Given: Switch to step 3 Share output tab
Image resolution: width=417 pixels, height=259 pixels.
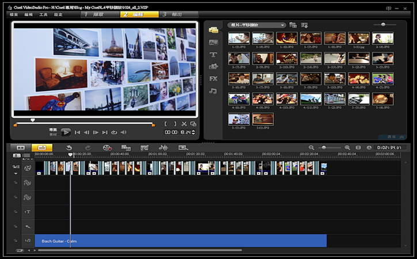Looking at the screenshot, I should 179,14.
